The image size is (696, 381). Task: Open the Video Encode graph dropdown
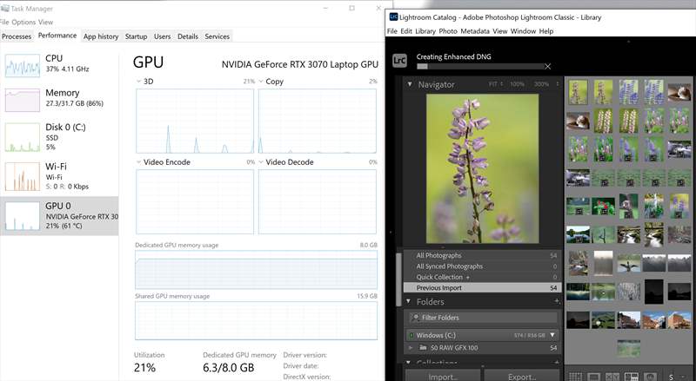click(x=139, y=162)
